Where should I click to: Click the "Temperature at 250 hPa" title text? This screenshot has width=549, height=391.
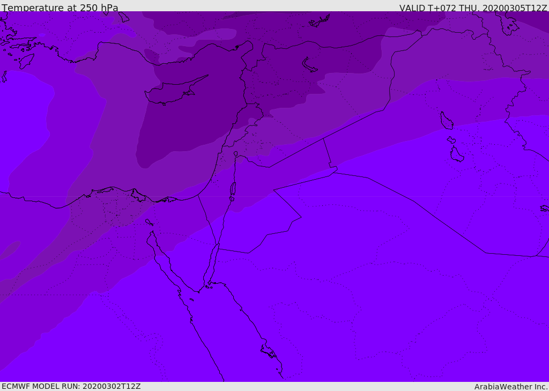pyautogui.click(x=60, y=8)
